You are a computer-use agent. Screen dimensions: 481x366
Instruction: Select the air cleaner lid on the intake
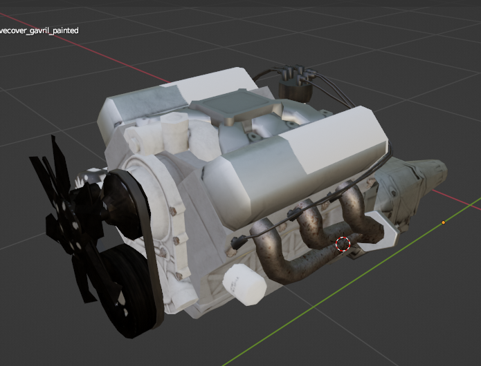coord(236,106)
